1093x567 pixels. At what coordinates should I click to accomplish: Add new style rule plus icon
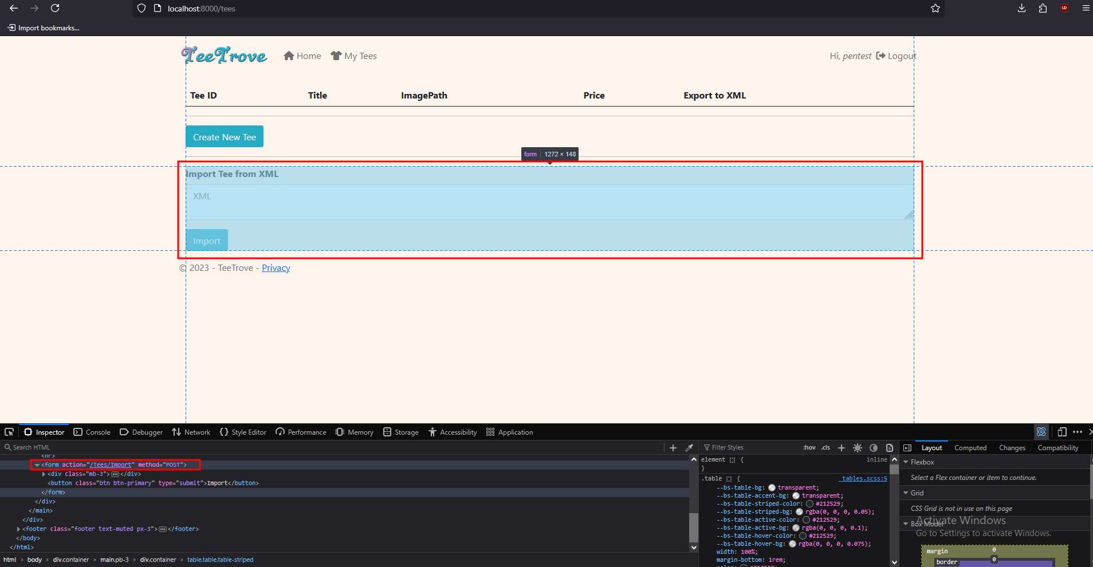[841, 448]
